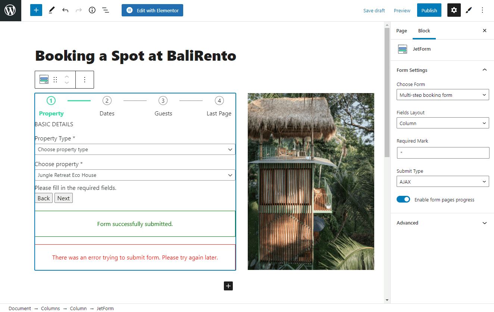Toggle the Settings gear sidebar

pyautogui.click(x=454, y=10)
